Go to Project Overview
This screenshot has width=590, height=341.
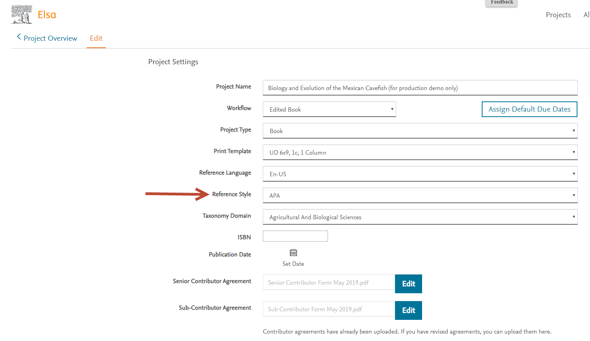(50, 38)
